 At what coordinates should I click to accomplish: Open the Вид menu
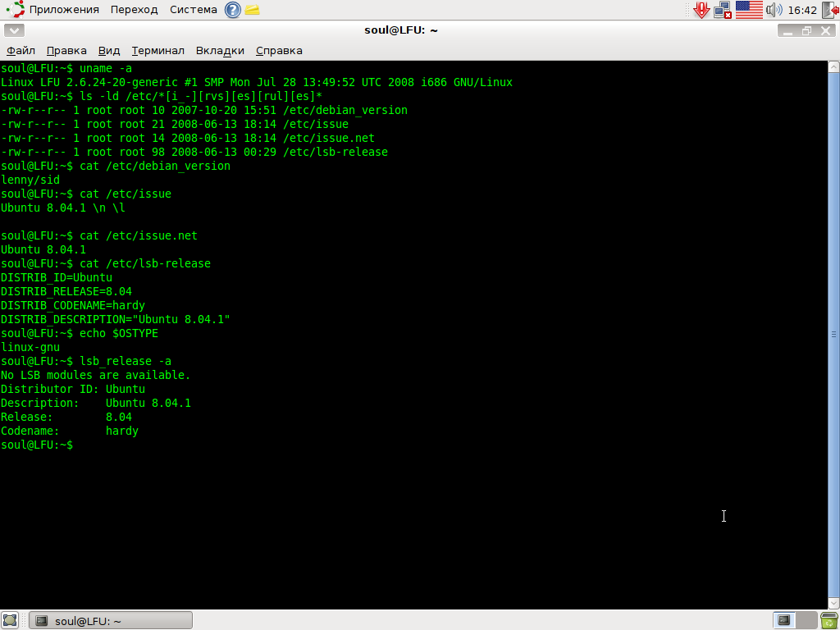coord(109,50)
